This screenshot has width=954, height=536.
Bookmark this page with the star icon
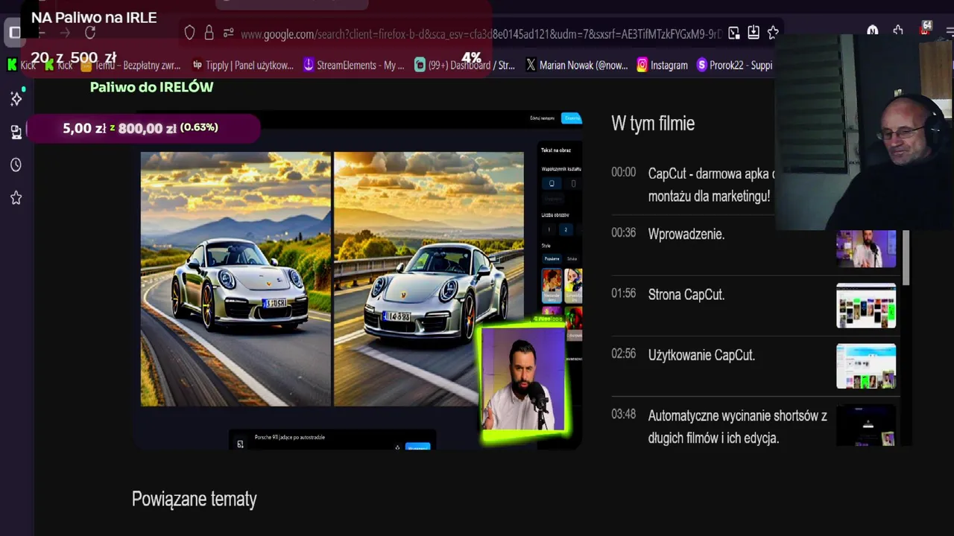[x=773, y=33]
